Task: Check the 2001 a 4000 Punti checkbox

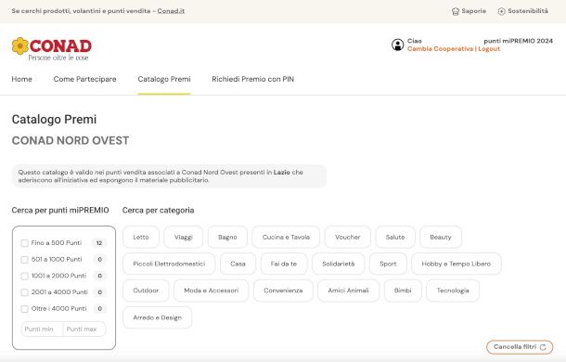Action: point(24,292)
